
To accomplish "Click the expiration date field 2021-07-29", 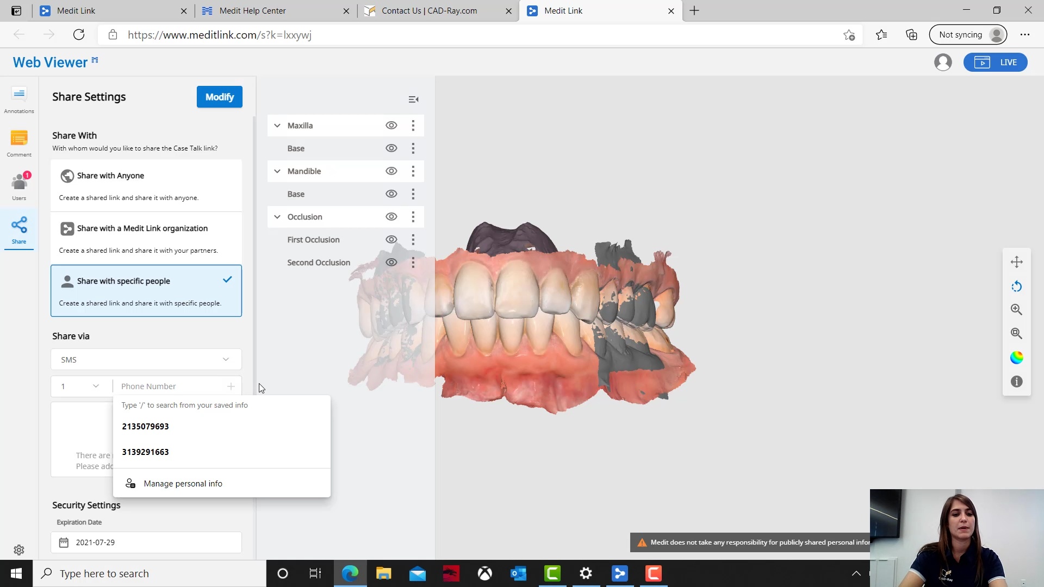I will point(146,542).
